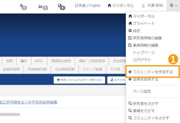Click edit icon beside 研究者情報の編集
Screen dimensions: 180x123
130,38
